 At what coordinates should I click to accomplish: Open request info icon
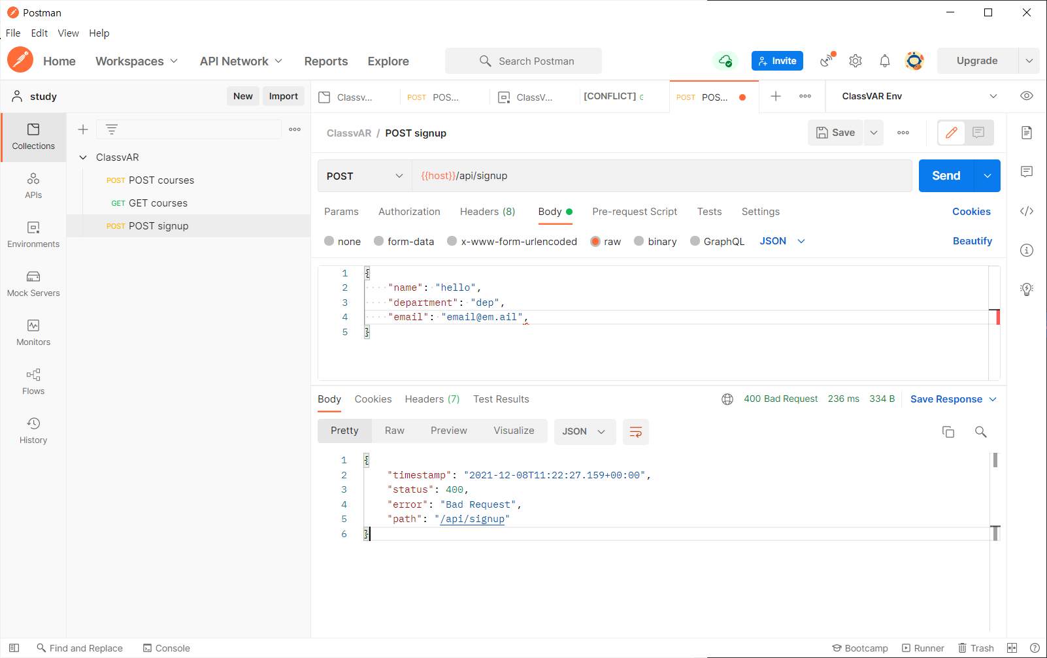1027,250
